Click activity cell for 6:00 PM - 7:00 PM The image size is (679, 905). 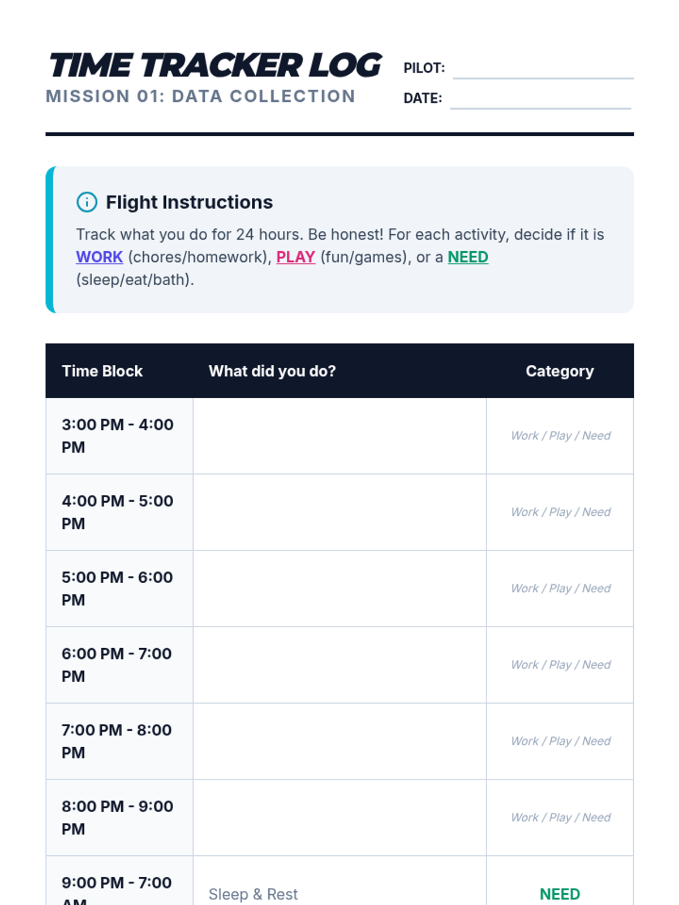(x=339, y=665)
